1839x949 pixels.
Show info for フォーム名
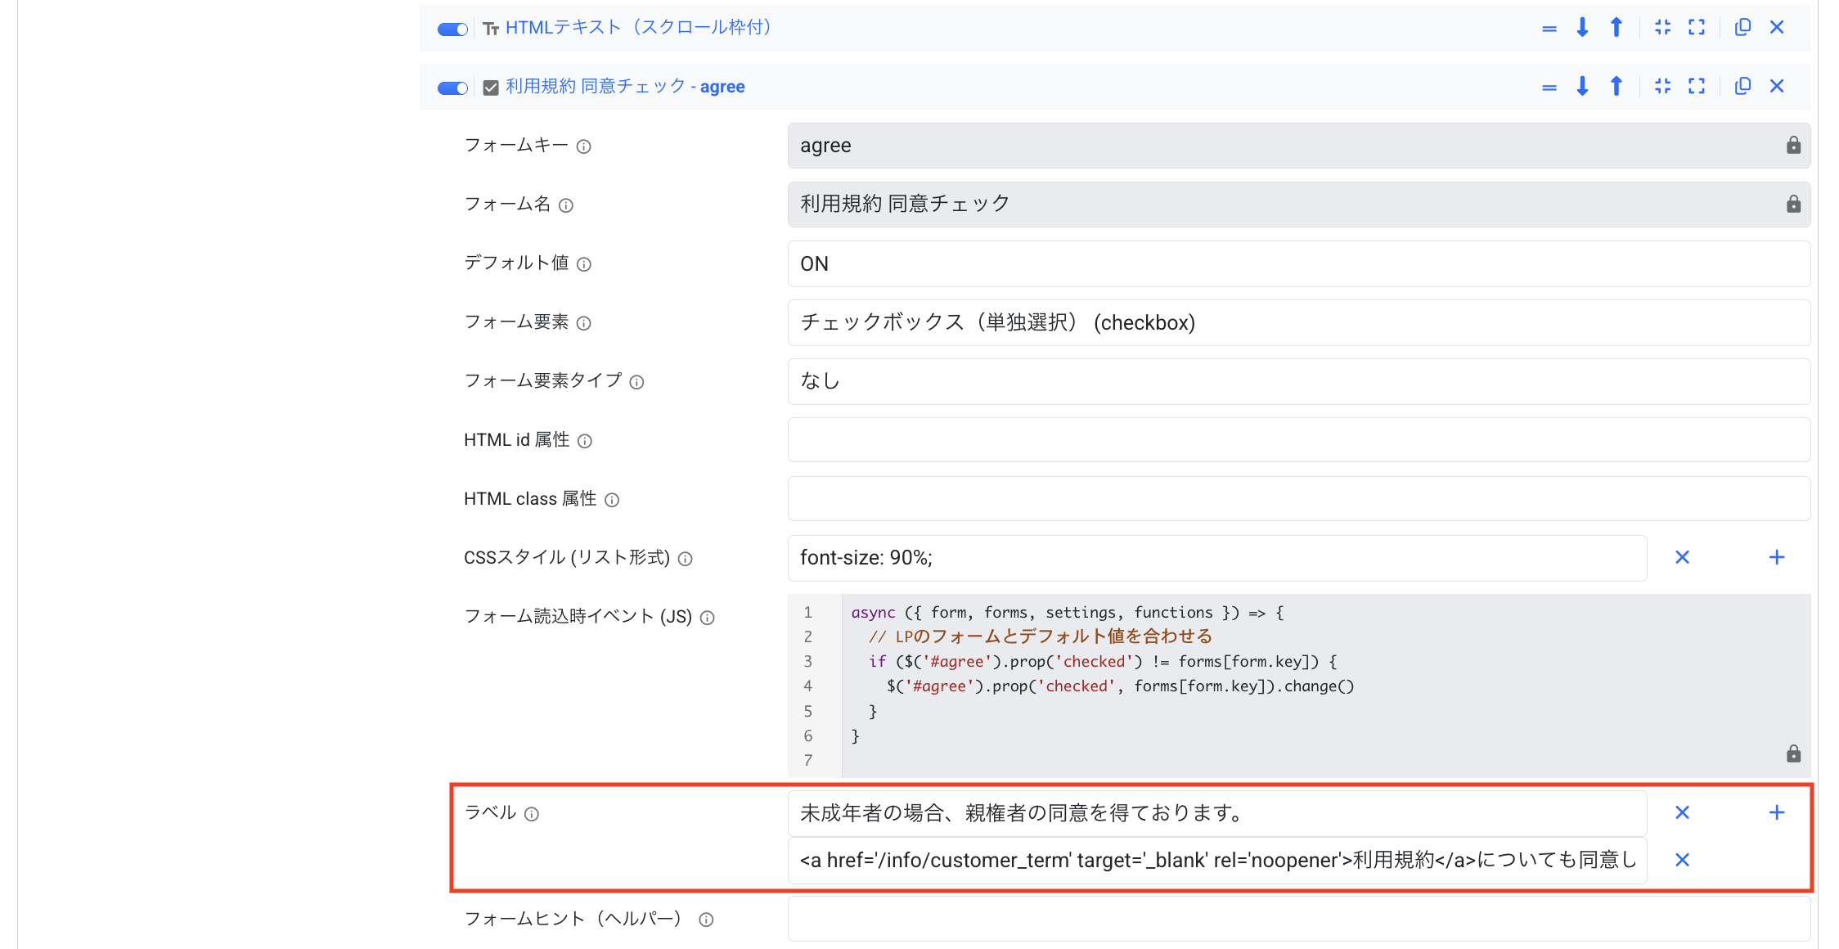click(x=566, y=205)
